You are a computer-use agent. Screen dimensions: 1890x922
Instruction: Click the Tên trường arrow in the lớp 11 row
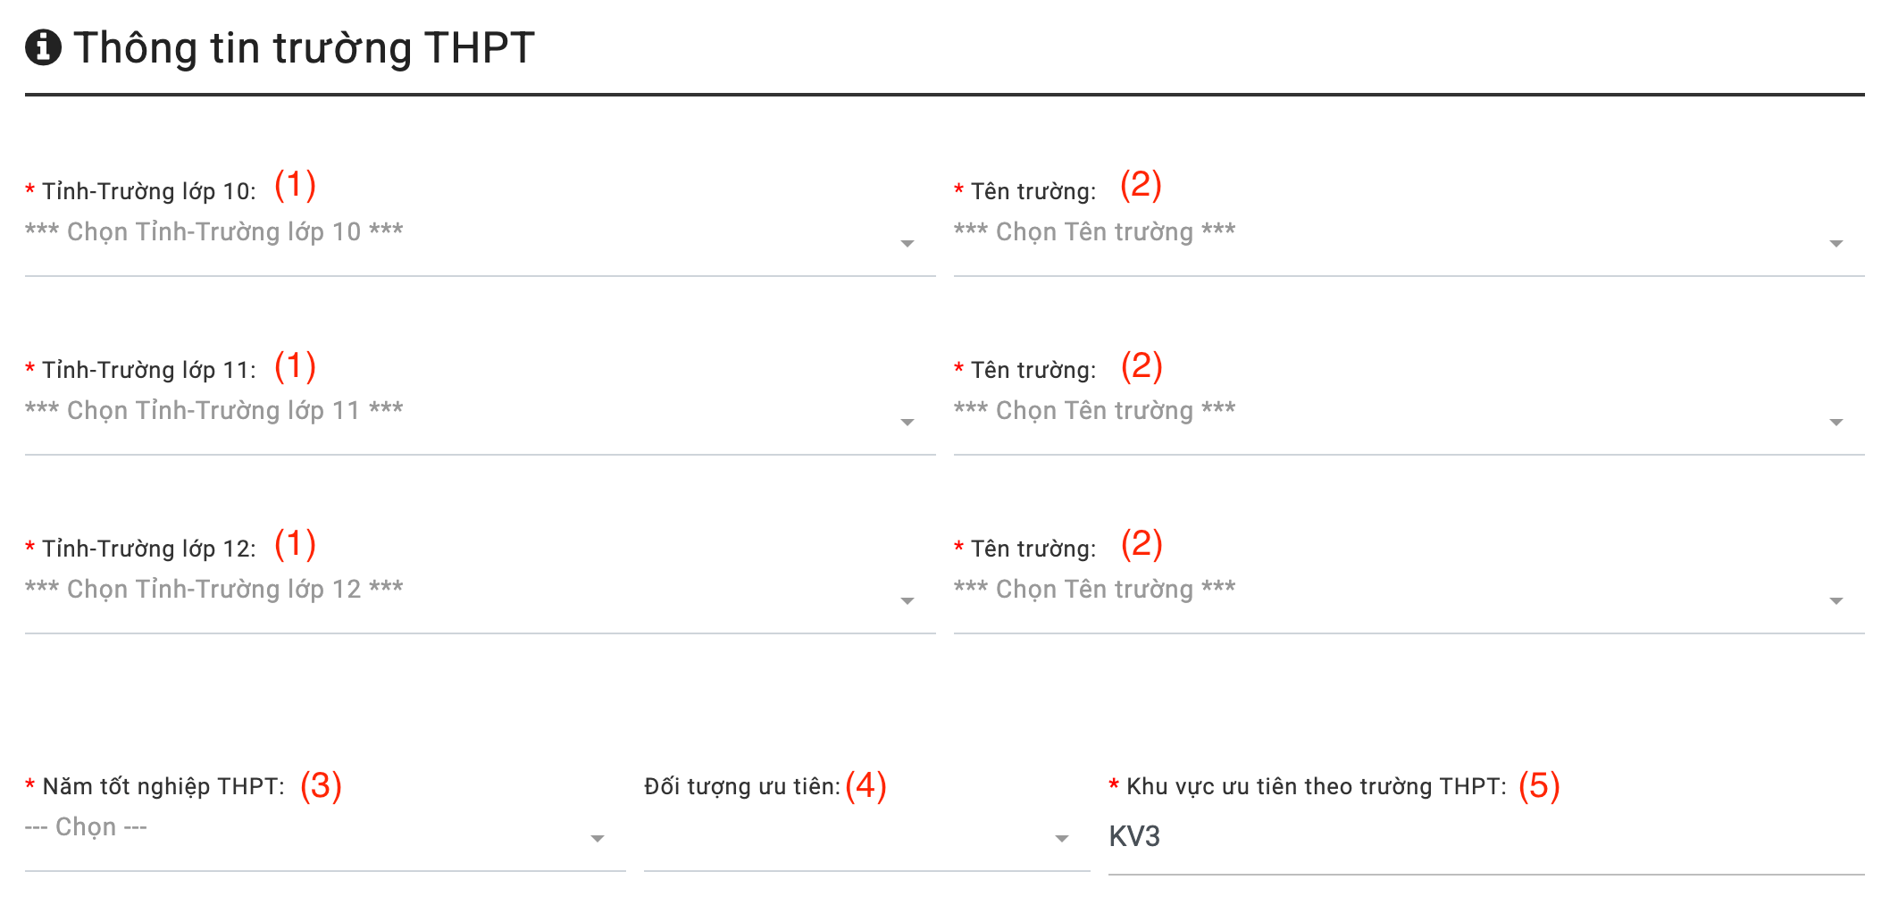[1836, 423]
